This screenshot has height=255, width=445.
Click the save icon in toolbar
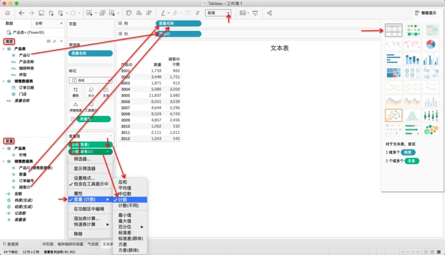(x=41, y=13)
